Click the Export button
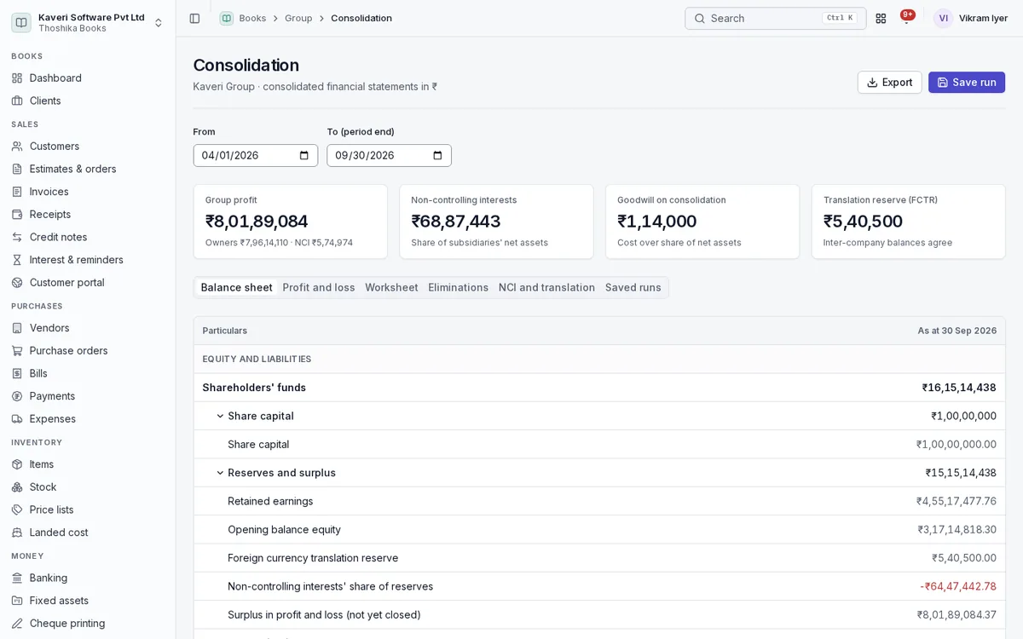 889,83
